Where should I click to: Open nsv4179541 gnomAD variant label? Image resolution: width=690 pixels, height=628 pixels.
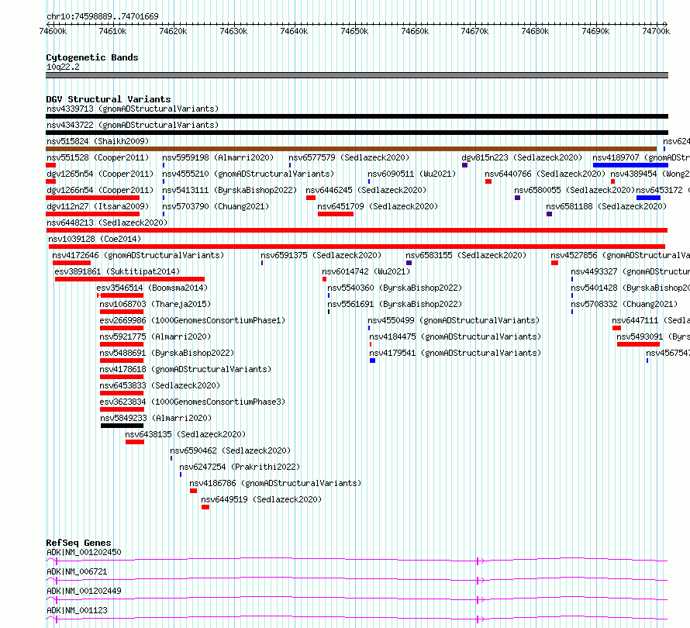(x=455, y=353)
